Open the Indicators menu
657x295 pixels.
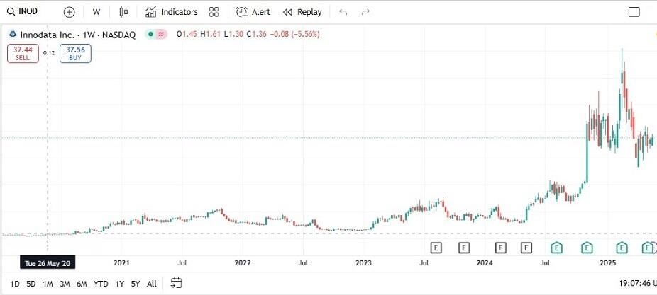pos(171,12)
